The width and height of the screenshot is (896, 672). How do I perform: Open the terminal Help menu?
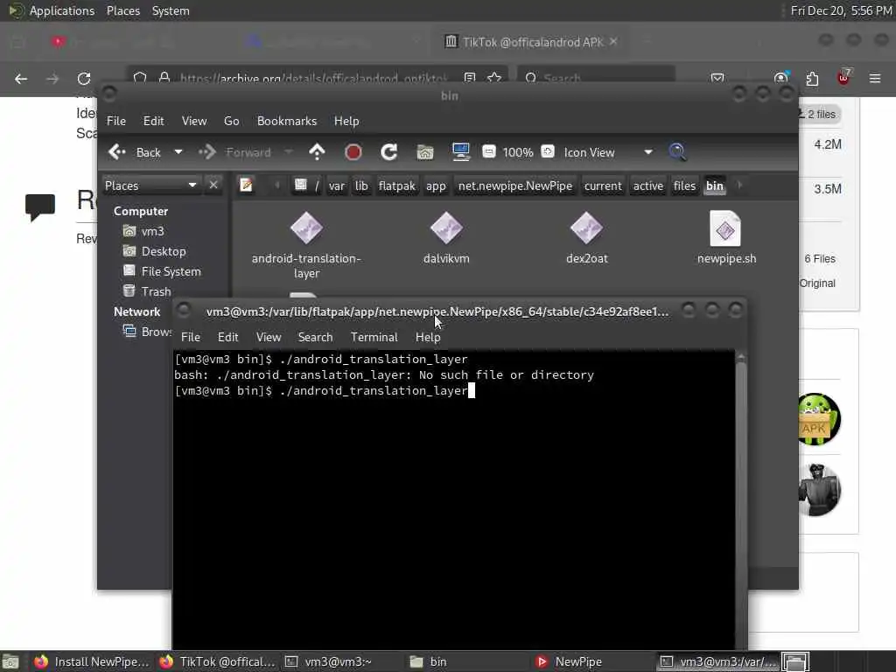(x=428, y=337)
